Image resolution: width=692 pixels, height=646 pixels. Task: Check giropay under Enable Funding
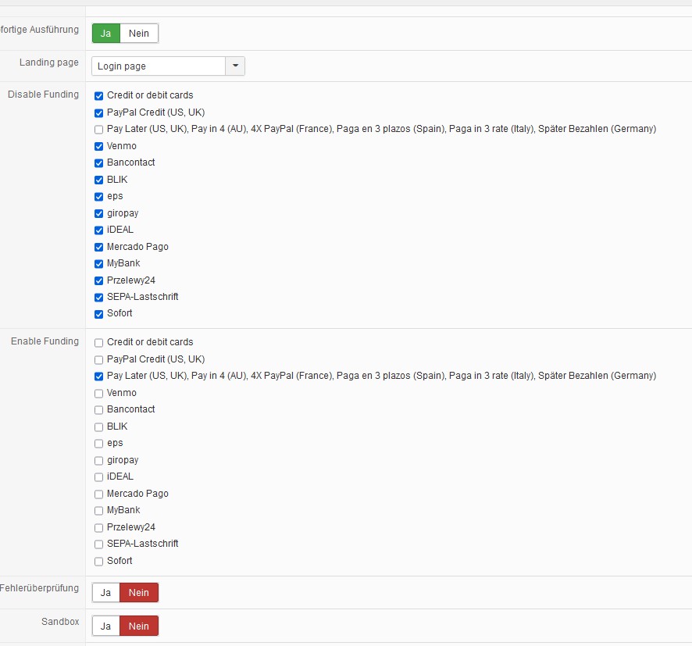tap(99, 461)
